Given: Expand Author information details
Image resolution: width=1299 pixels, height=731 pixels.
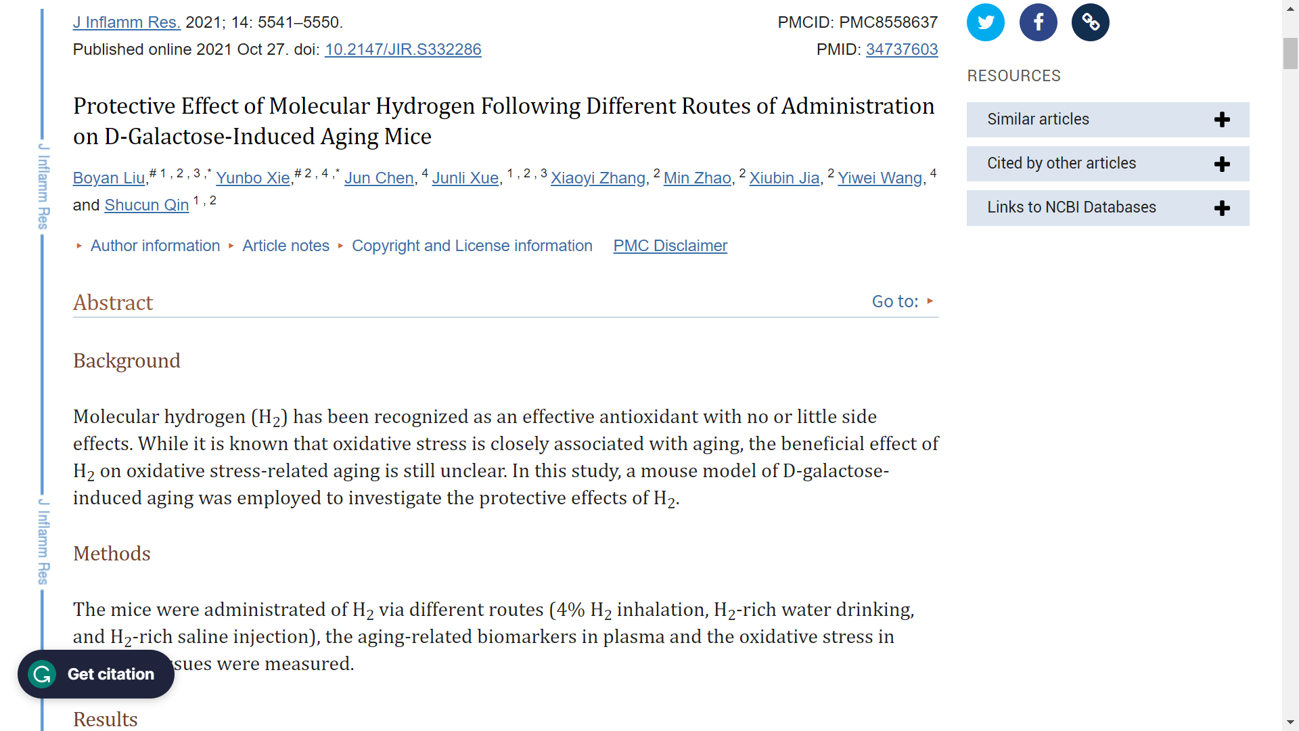Looking at the screenshot, I should [x=155, y=246].
